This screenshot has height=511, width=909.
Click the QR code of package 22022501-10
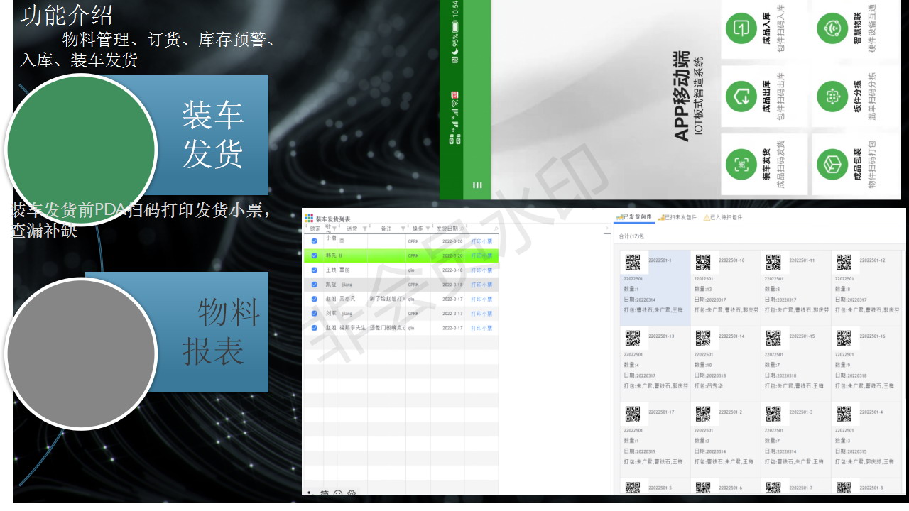[x=702, y=263]
